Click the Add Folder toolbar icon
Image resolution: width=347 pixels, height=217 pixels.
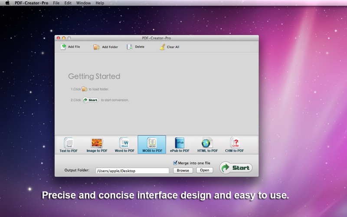(96, 47)
